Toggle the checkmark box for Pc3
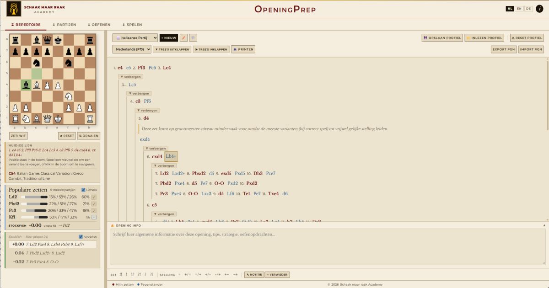The width and height of the screenshot is (549, 288). tap(94, 210)
